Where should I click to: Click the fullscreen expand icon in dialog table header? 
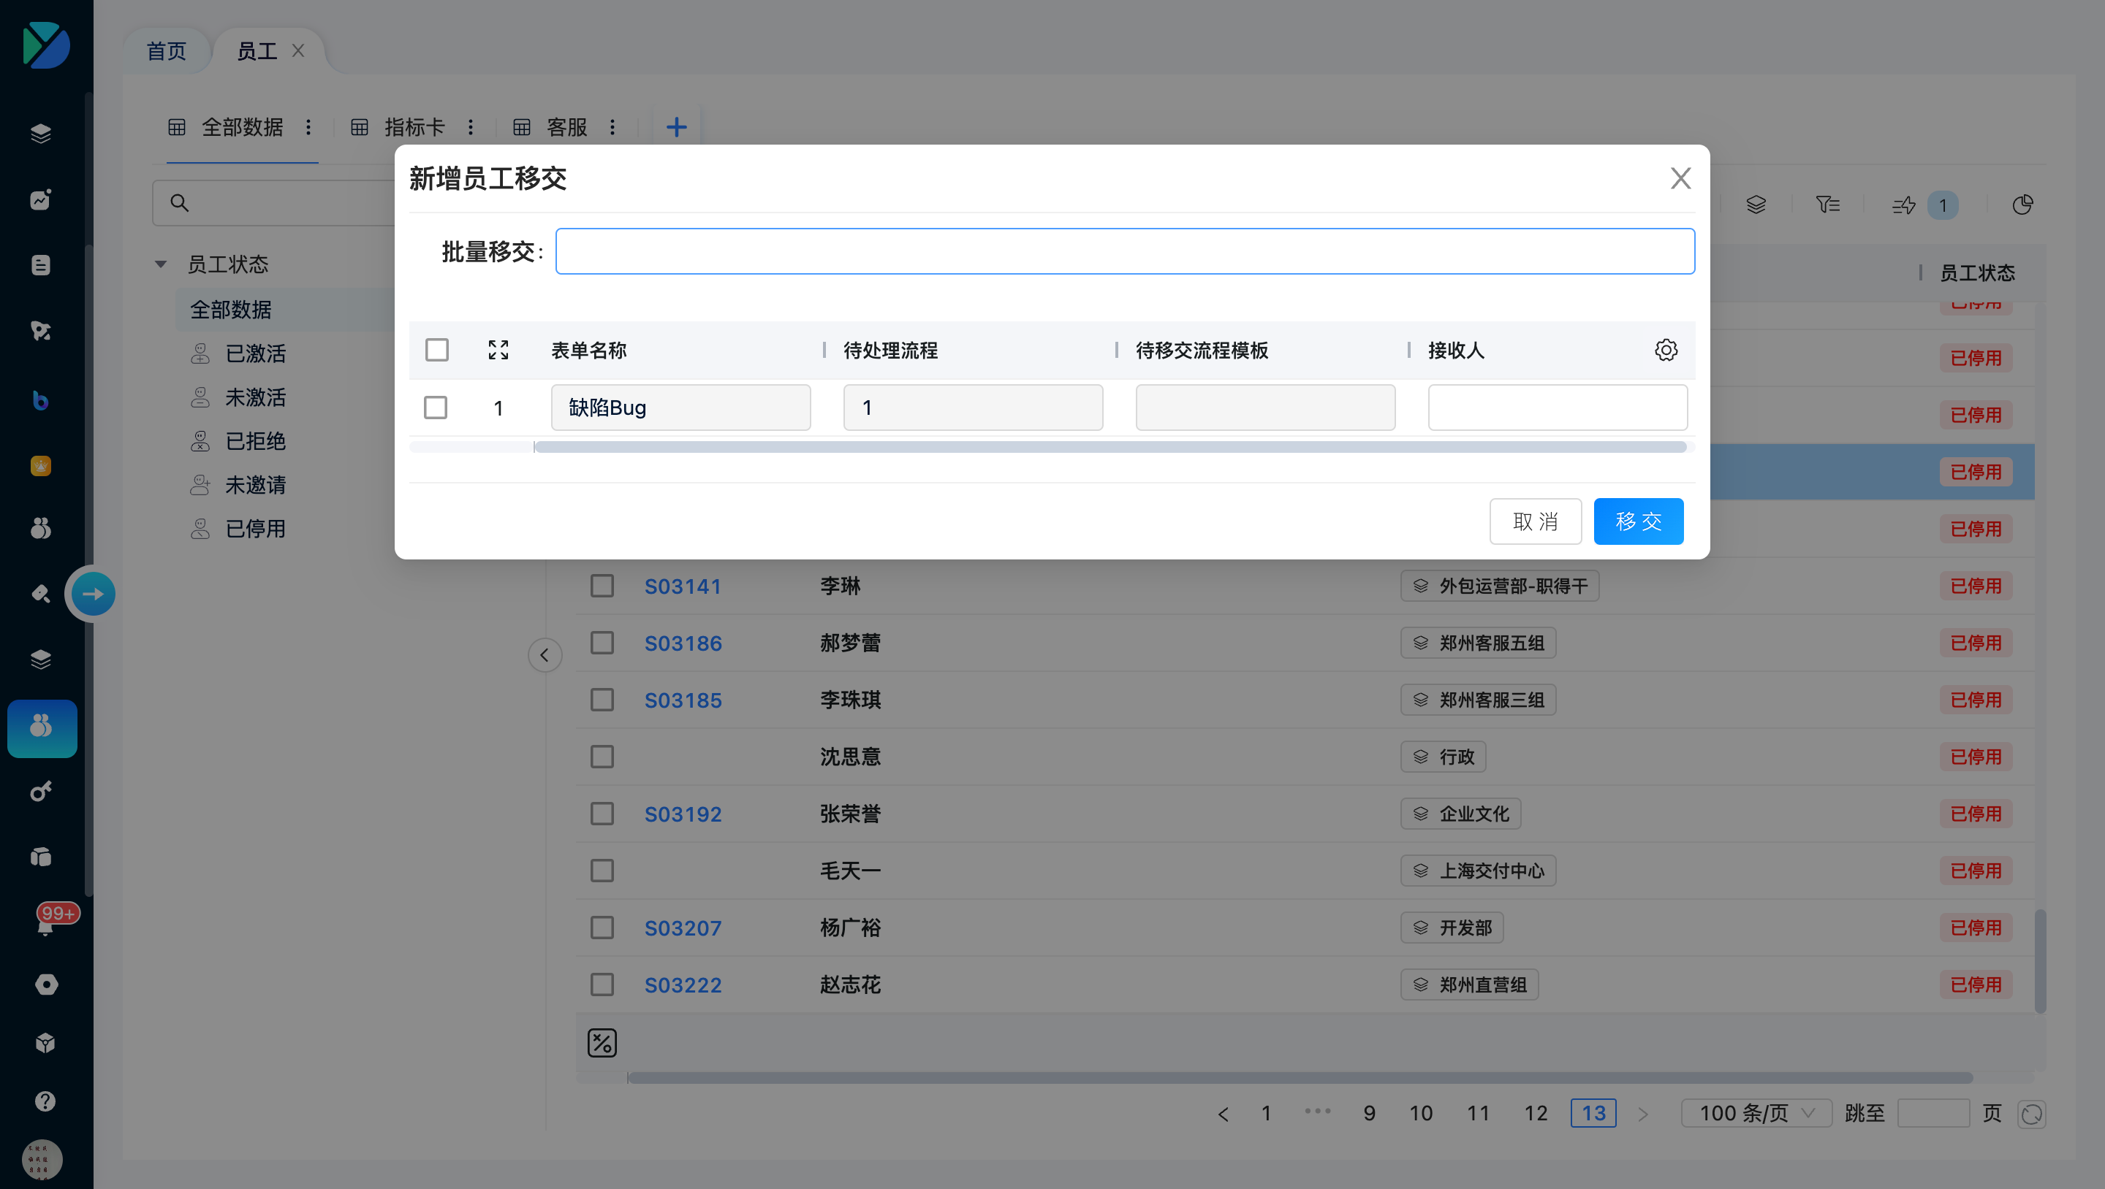coord(498,351)
